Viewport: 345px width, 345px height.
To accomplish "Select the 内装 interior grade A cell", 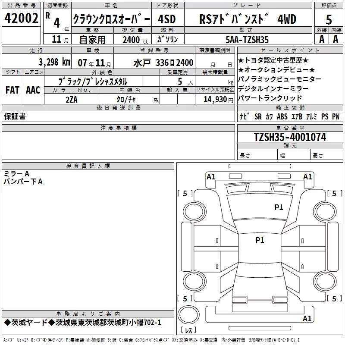I will 336,39.
